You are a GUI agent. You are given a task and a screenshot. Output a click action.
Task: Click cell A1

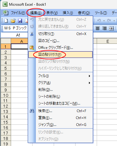pyautogui.click(x=19, y=46)
